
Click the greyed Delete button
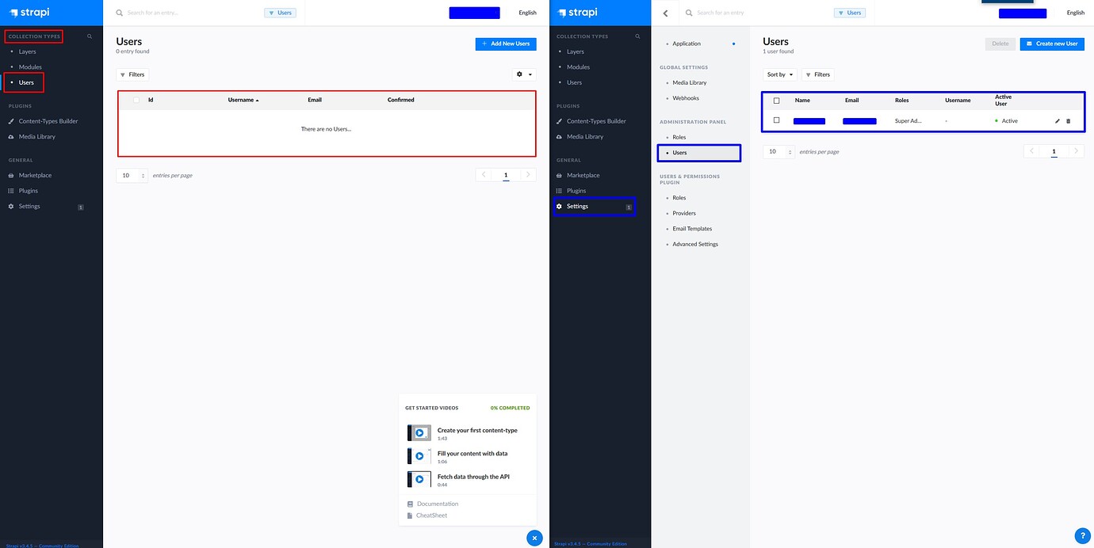(1000, 44)
